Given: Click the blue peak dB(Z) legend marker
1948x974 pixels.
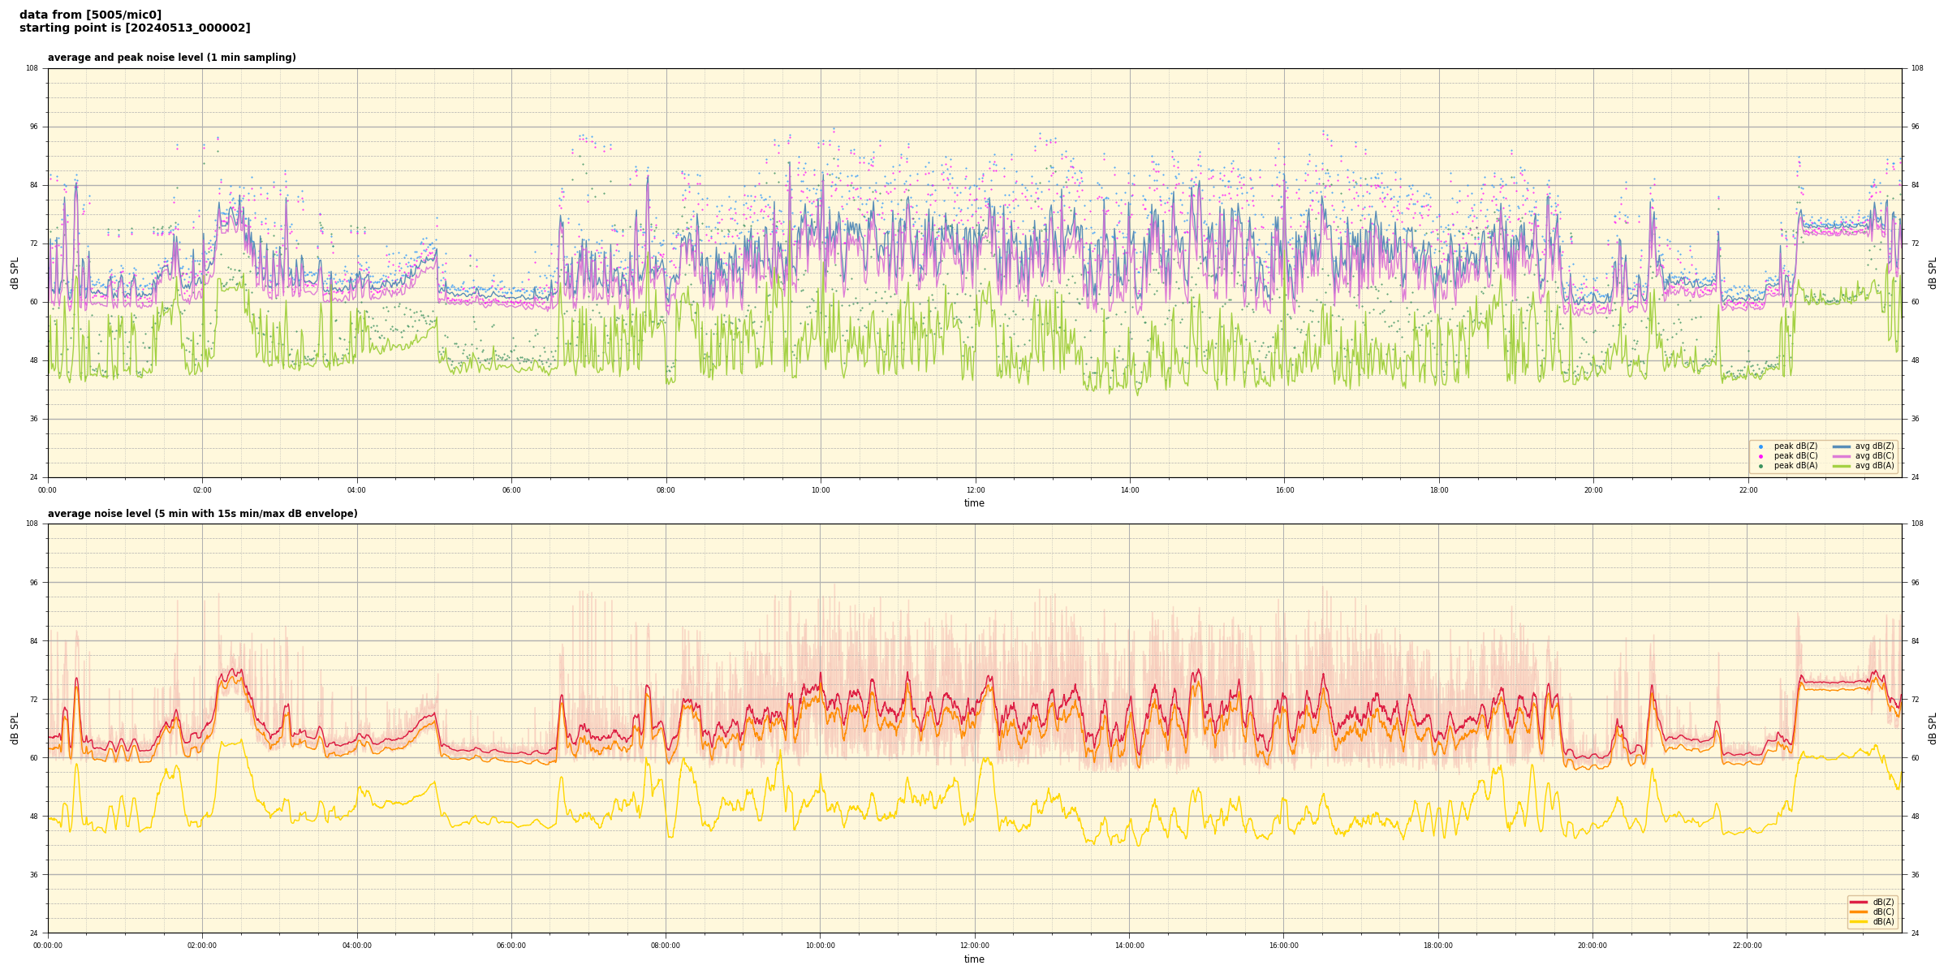Looking at the screenshot, I should tap(1761, 446).
